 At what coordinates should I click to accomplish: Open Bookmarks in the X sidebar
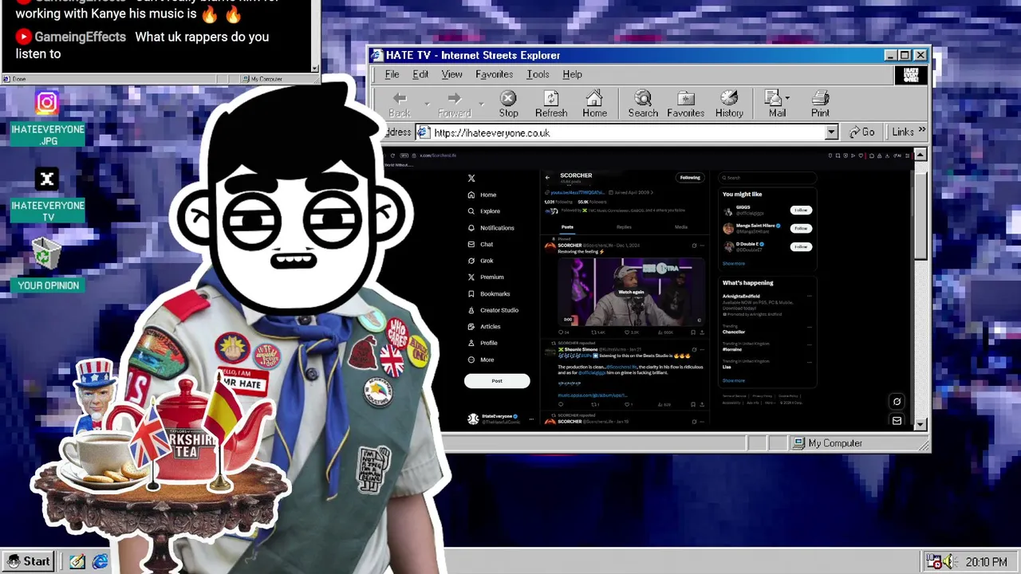click(x=489, y=293)
